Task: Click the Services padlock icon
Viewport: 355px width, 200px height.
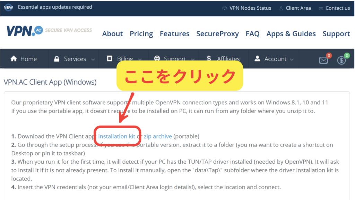Action: (x=57, y=59)
